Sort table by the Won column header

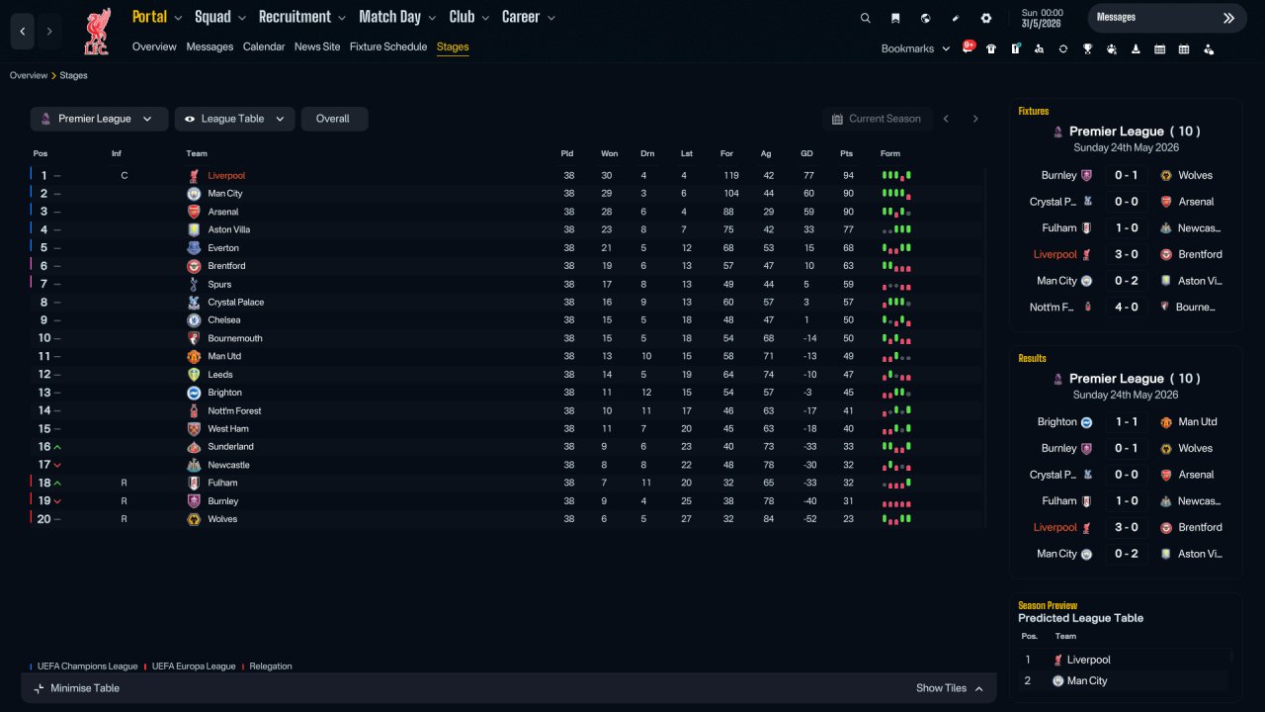tap(609, 153)
